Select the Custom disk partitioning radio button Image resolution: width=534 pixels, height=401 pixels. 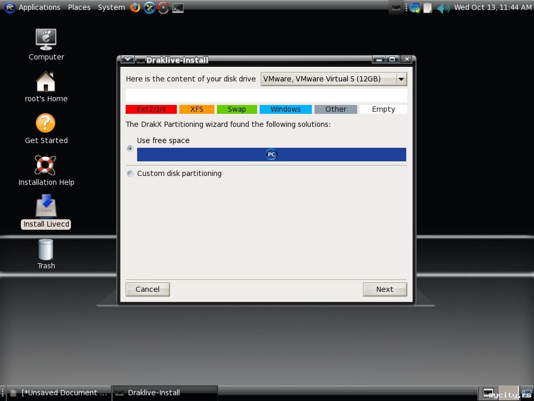[130, 173]
